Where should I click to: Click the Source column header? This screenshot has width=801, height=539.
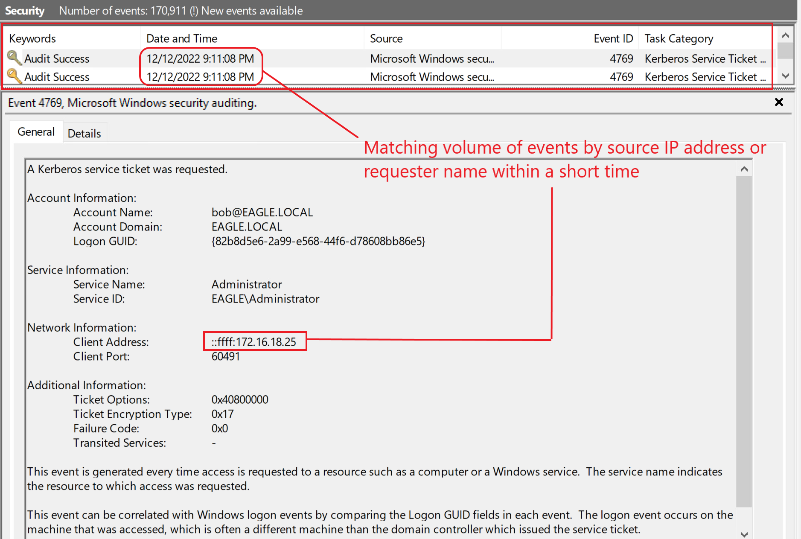pos(386,38)
